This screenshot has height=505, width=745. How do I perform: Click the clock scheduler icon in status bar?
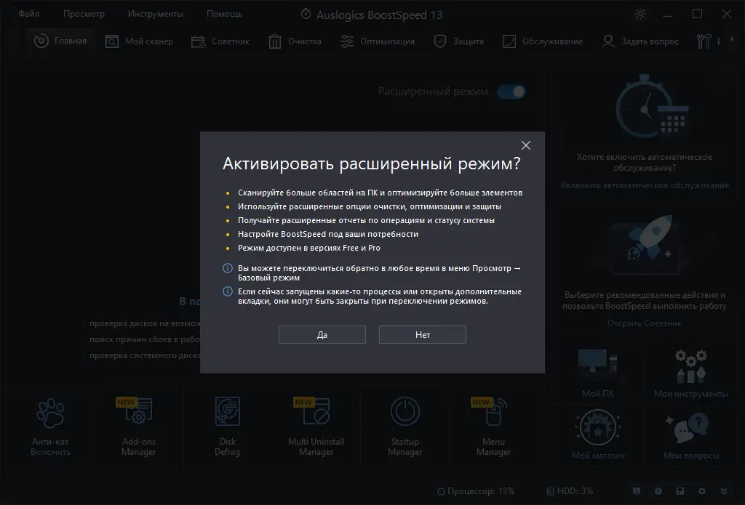[x=658, y=491]
